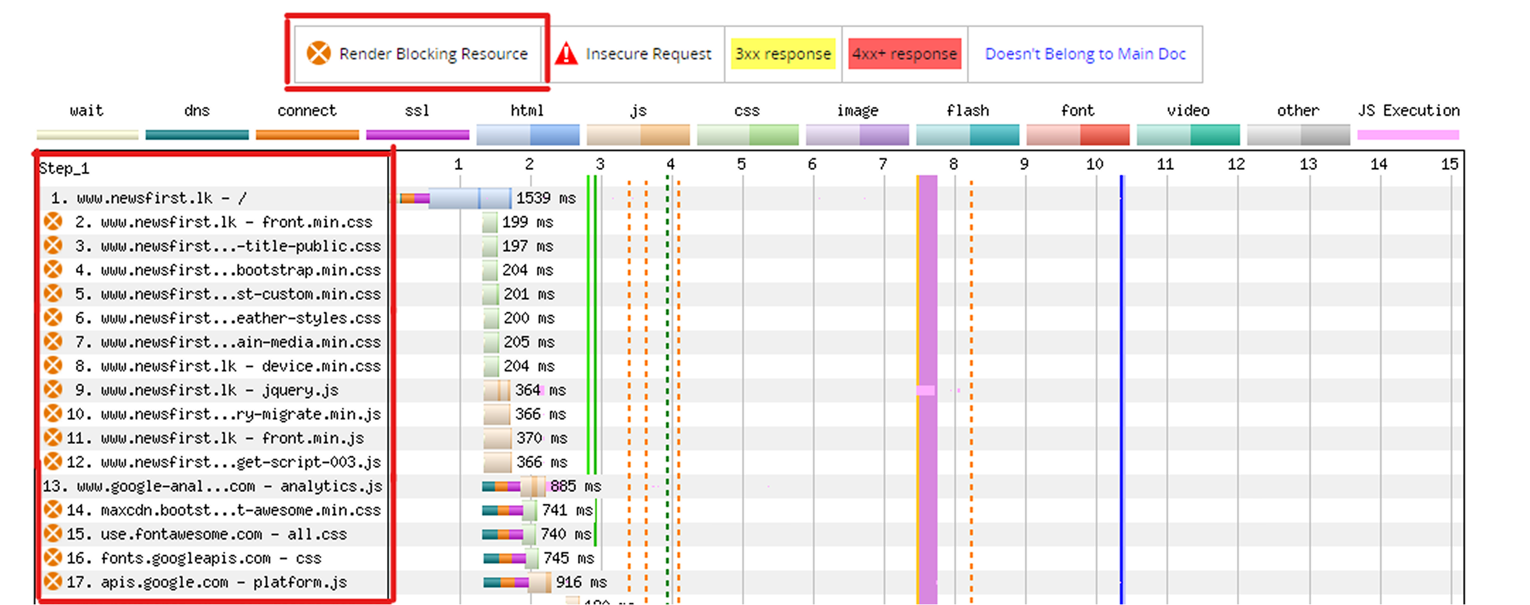Viewport: 1530px width, 605px height.
Task: Click the connect orange legend bar
Action: pyautogui.click(x=307, y=135)
